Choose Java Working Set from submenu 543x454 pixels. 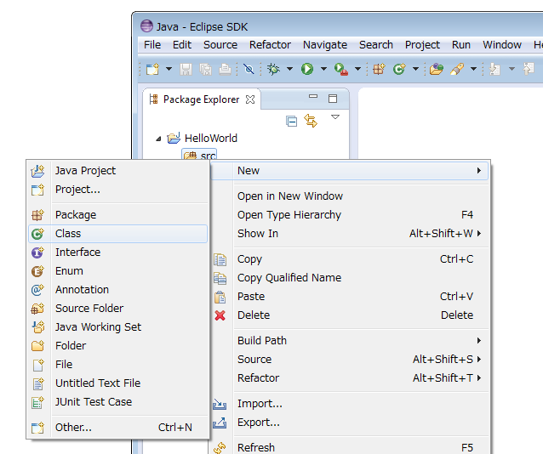pos(118,327)
